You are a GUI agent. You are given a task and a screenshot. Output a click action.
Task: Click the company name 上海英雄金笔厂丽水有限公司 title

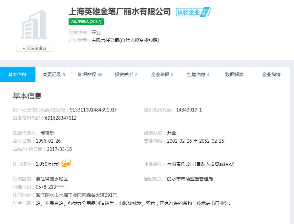click(120, 11)
